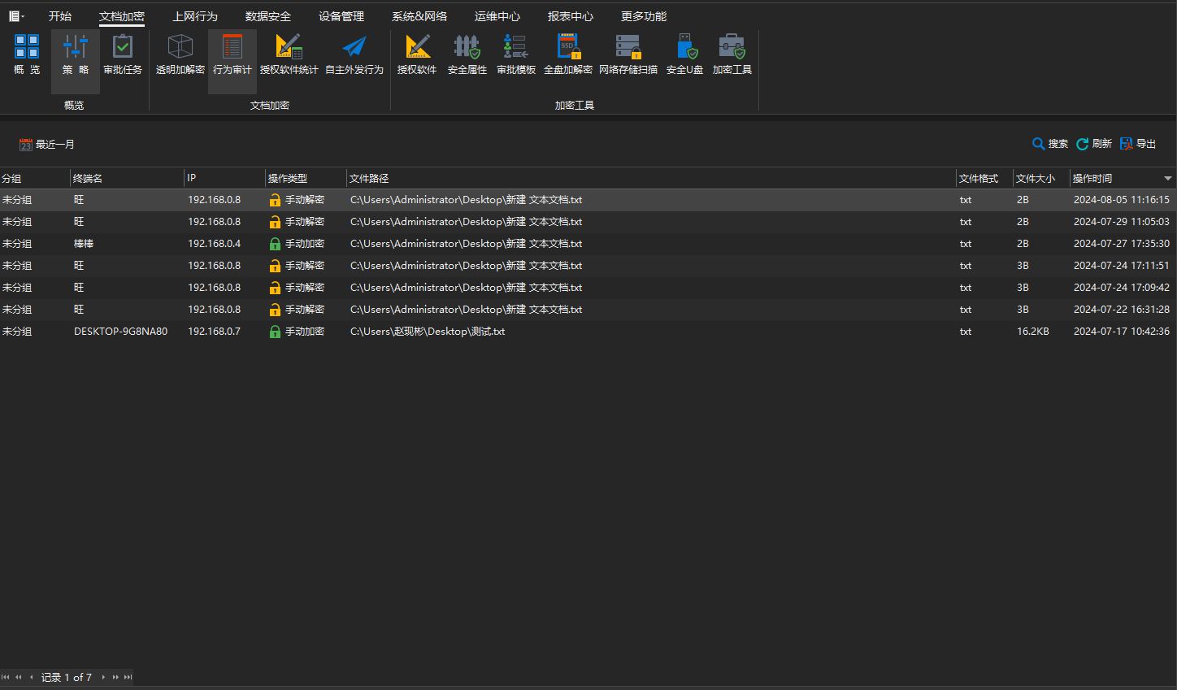Image resolution: width=1177 pixels, height=690 pixels.
Task: Switch to the 更多功能 tab
Action: pos(644,16)
